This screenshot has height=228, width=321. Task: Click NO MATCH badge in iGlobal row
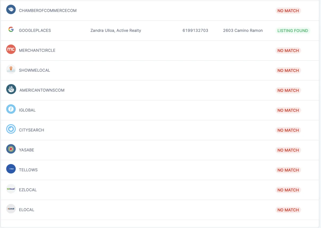point(288,110)
